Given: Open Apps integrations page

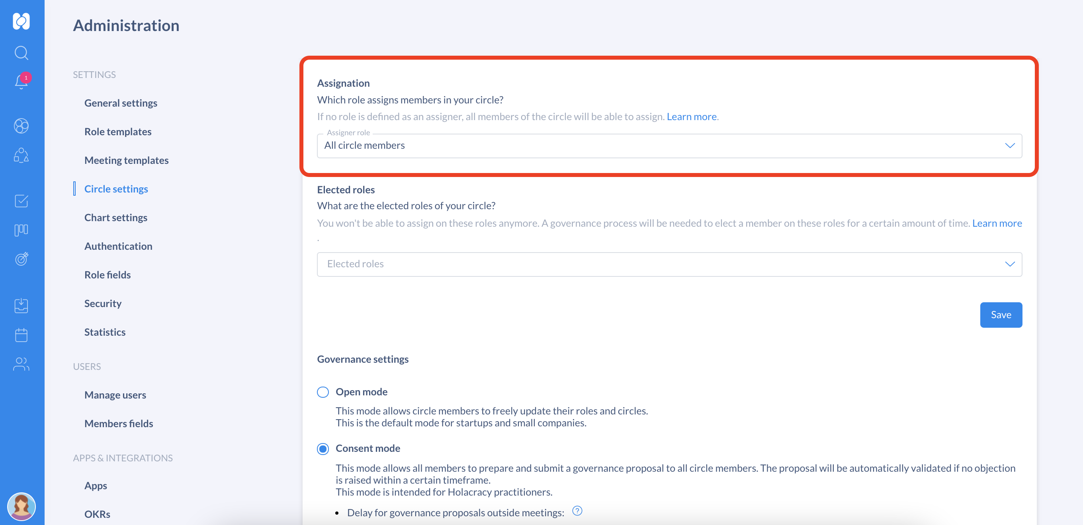Looking at the screenshot, I should 96,486.
